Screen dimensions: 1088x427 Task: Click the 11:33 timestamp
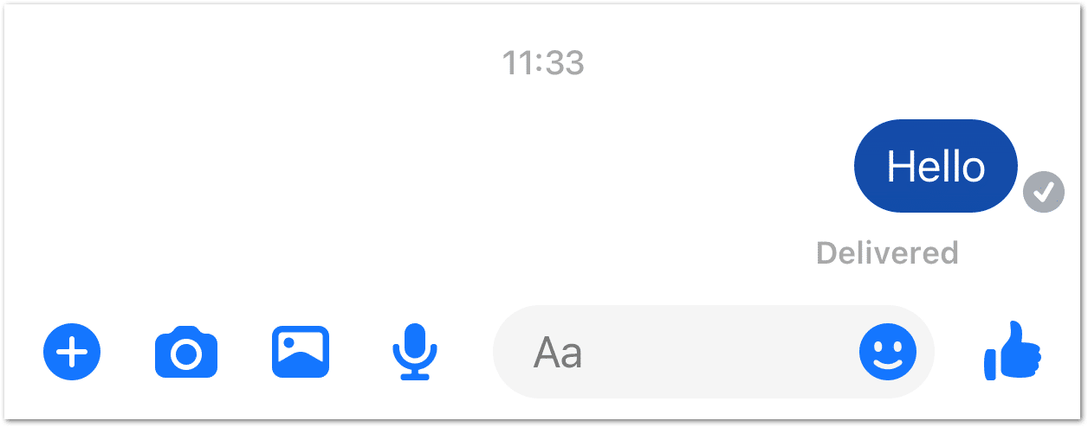(x=543, y=62)
